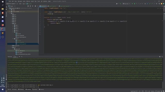Open the Refactor menu

click(x=28, y=1)
